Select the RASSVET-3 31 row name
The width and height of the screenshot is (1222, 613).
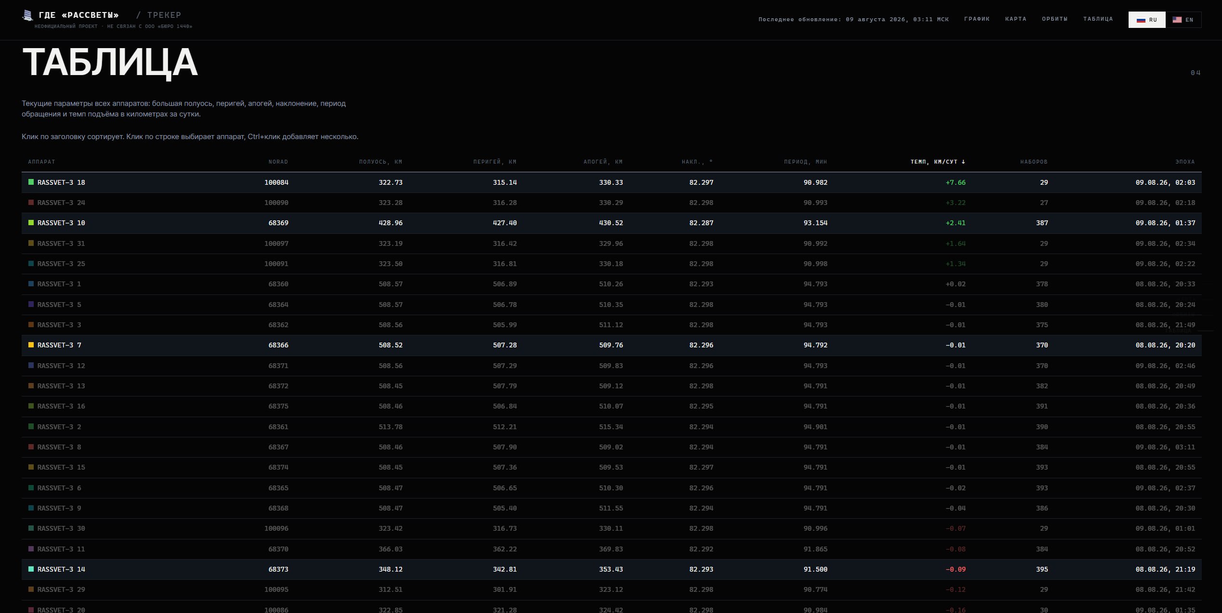[x=61, y=243]
